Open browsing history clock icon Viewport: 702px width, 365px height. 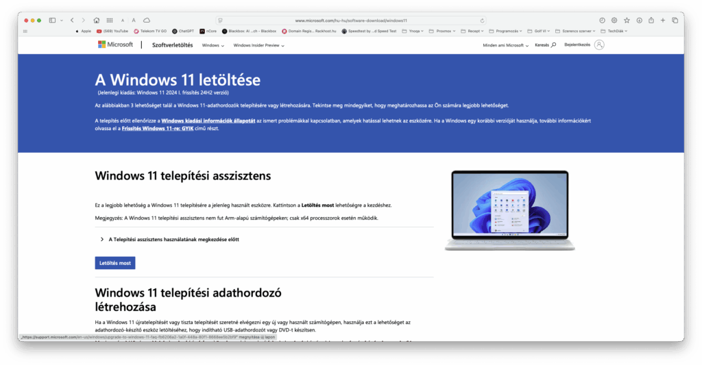[x=602, y=20]
